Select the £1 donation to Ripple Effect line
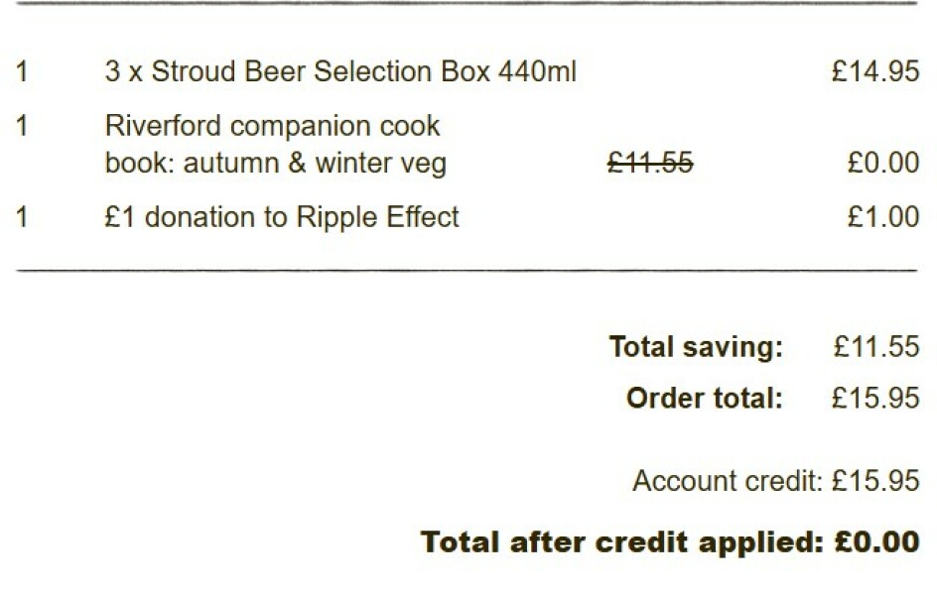This screenshot has width=937, height=595. (282, 217)
